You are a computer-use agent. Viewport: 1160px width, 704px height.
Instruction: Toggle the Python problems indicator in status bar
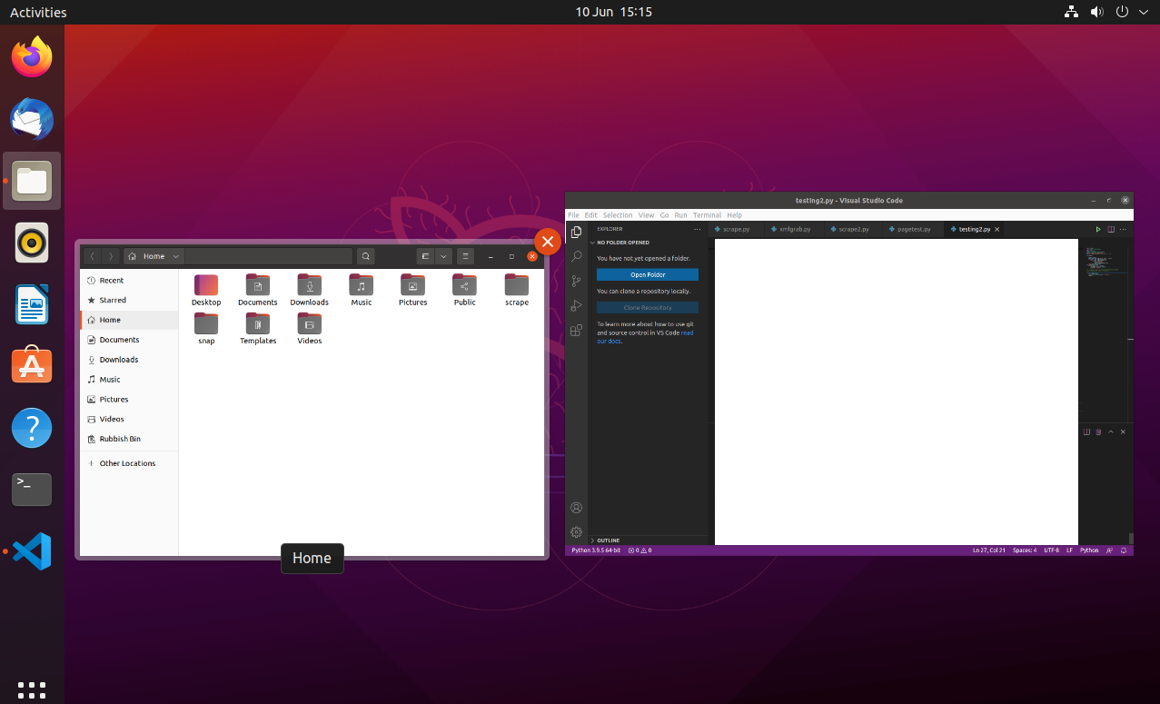(640, 550)
